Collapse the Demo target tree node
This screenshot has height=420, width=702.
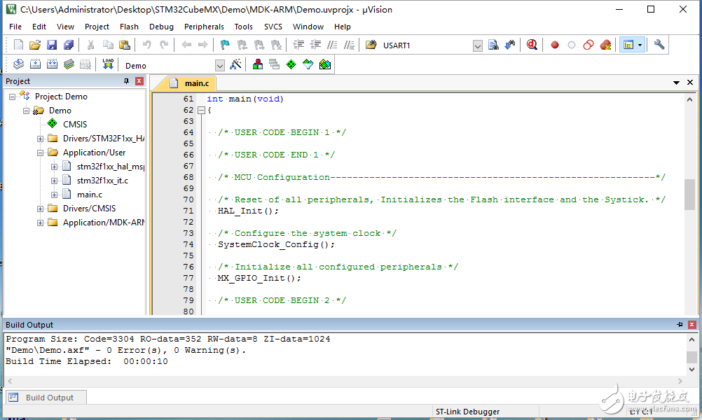tap(26, 111)
